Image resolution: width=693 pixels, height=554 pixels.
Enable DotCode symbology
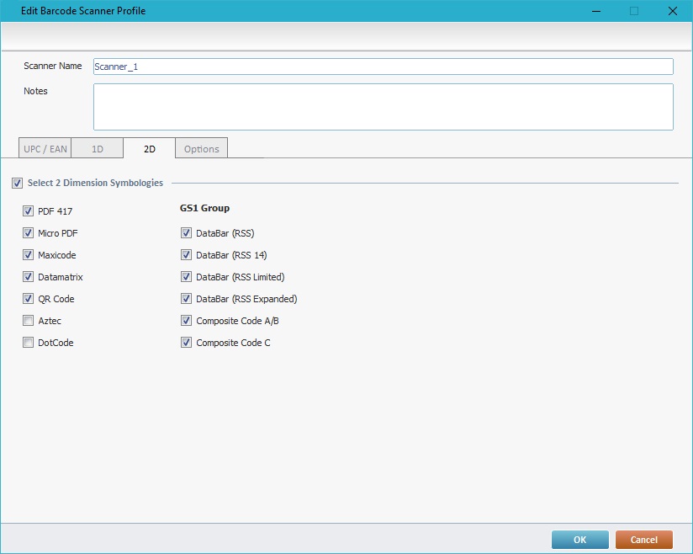coord(29,343)
